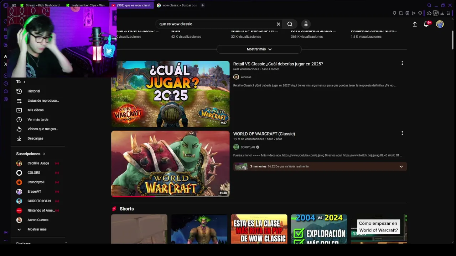The image size is (456, 256).
Task: Click the GX Corner icon at sidebar bottom
Action: point(6,232)
